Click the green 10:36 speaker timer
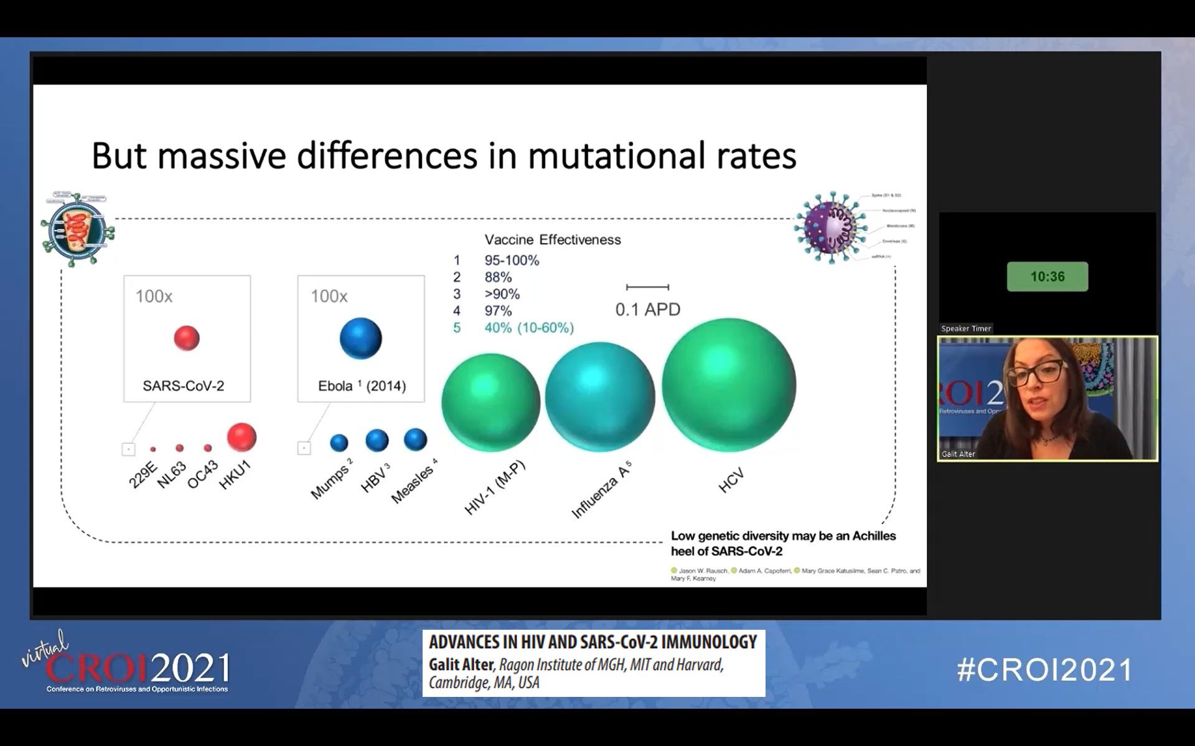 1047,277
